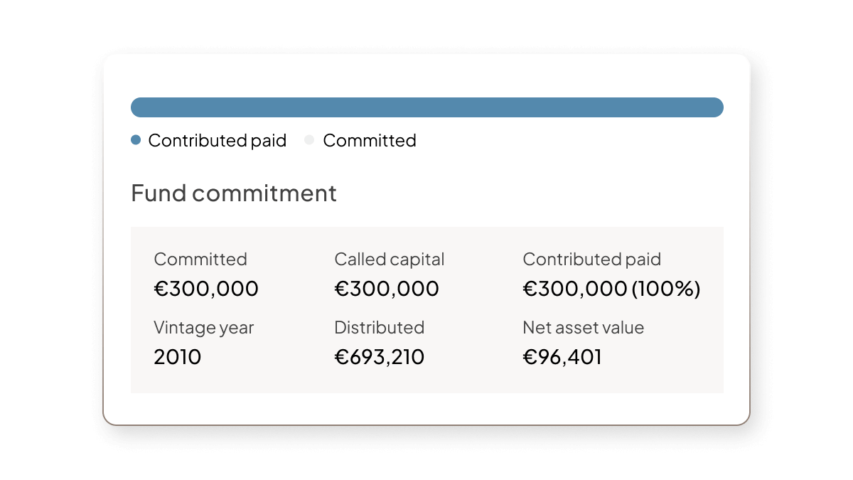
Task: Click the €693,210 distributed amount
Action: (x=379, y=356)
